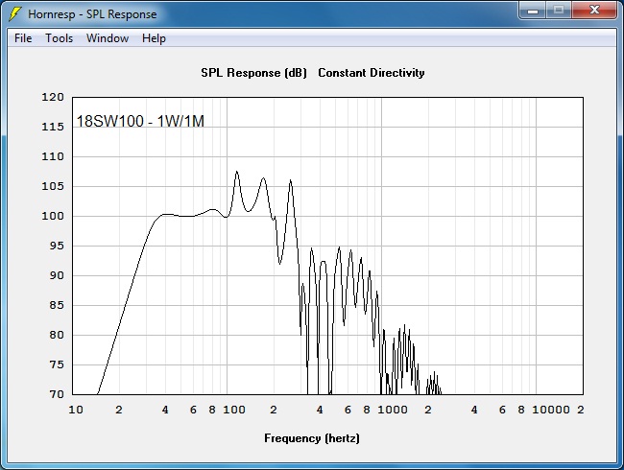Click the 10000 Hz x-axis label
Viewport: 624px width, 470px height.
coord(551,410)
